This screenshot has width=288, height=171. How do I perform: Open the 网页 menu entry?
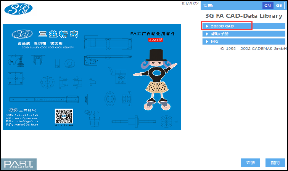click(244, 42)
